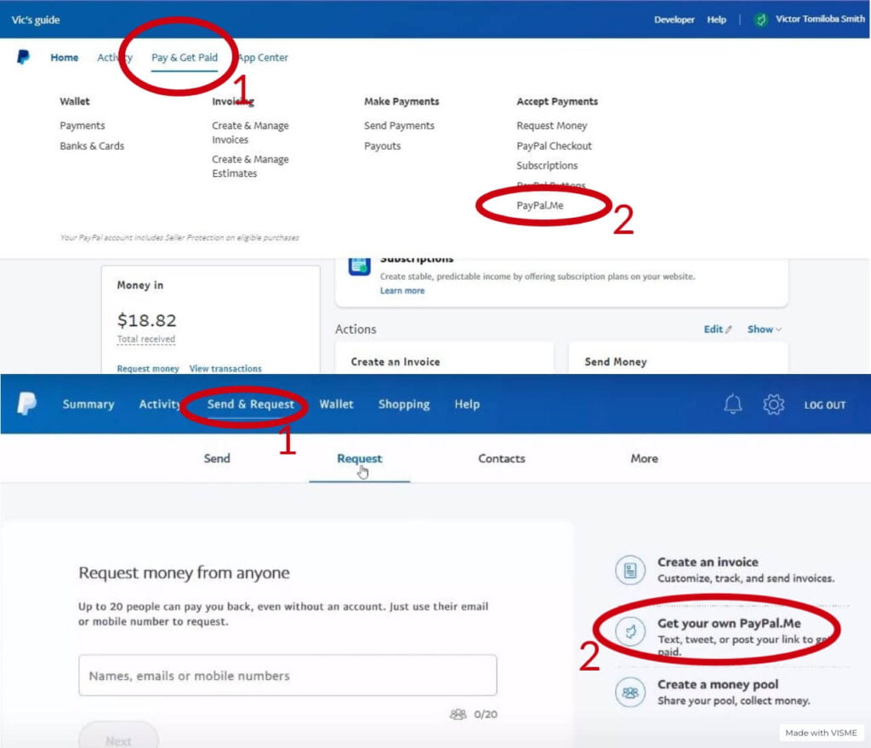
Task: Select the Request sub-tab
Action: point(360,458)
